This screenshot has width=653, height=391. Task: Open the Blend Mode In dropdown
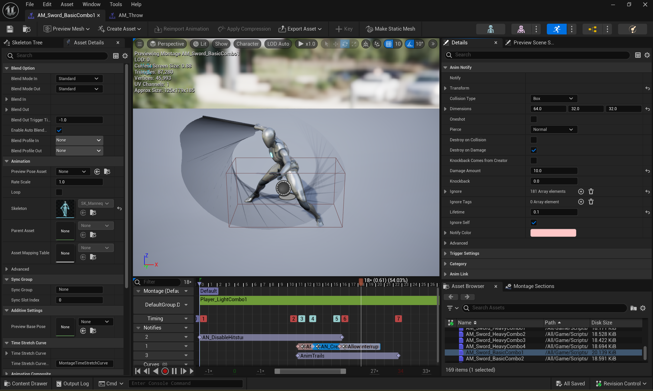[79, 79]
